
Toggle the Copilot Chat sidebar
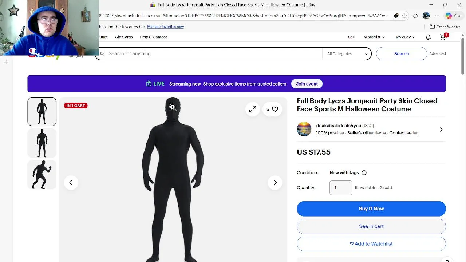[x=453, y=16]
